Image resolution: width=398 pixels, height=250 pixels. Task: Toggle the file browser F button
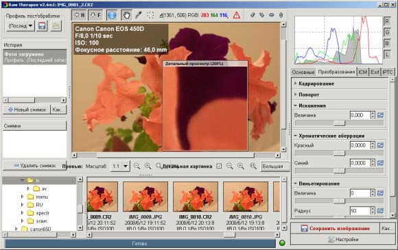[x=95, y=15]
